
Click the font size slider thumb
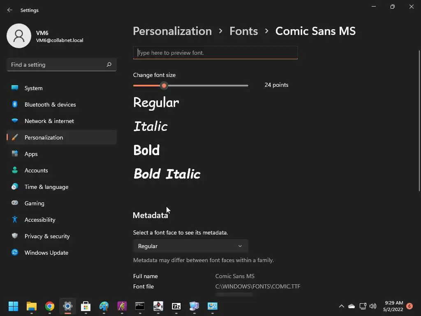pos(164,86)
